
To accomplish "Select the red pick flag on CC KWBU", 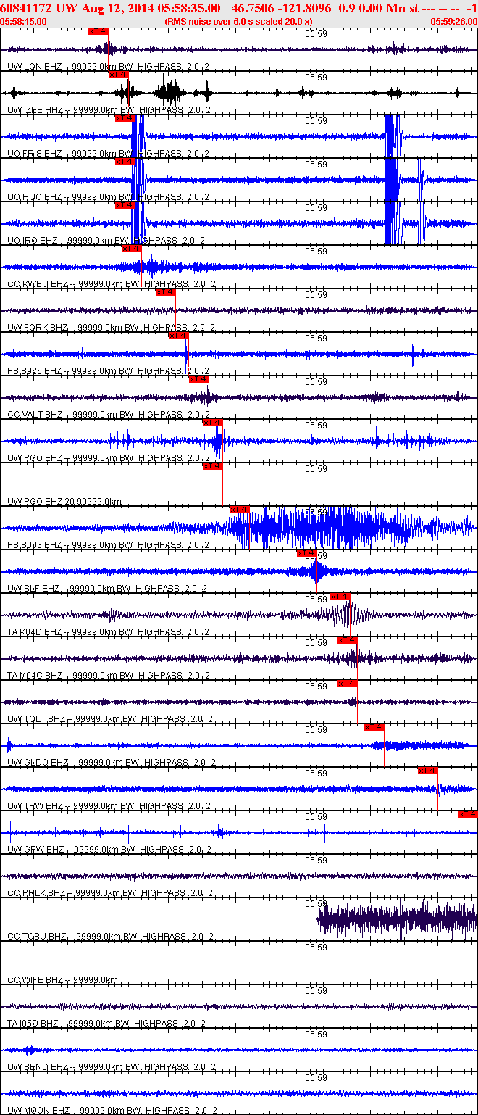I will pos(131,249).
